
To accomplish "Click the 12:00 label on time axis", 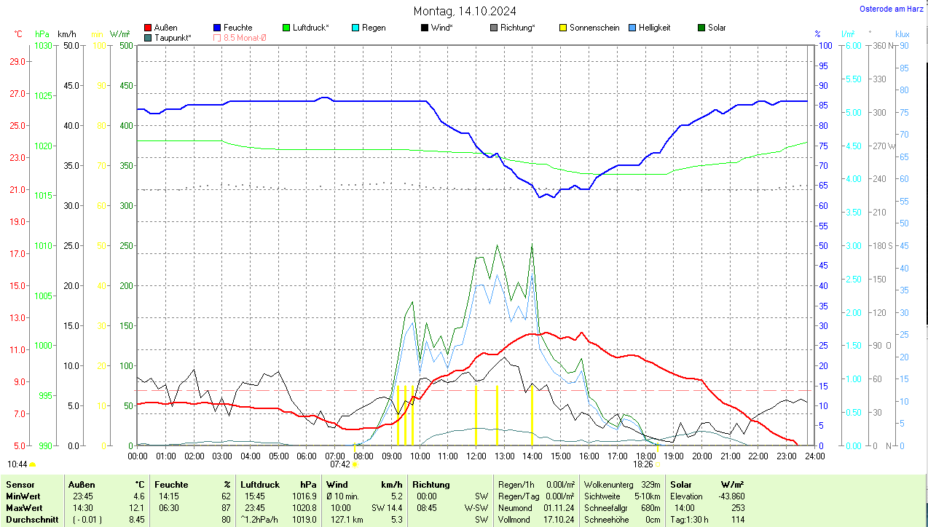I will coord(476,456).
